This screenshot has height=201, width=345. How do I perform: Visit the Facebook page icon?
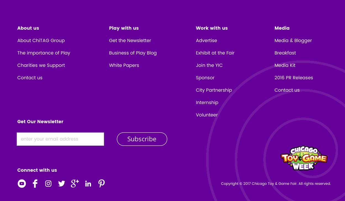35,184
